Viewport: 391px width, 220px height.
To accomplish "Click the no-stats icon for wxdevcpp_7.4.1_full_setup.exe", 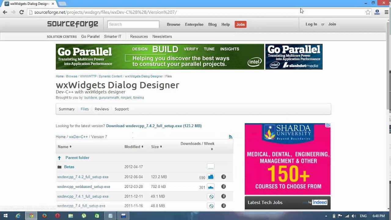I will coord(211,196).
